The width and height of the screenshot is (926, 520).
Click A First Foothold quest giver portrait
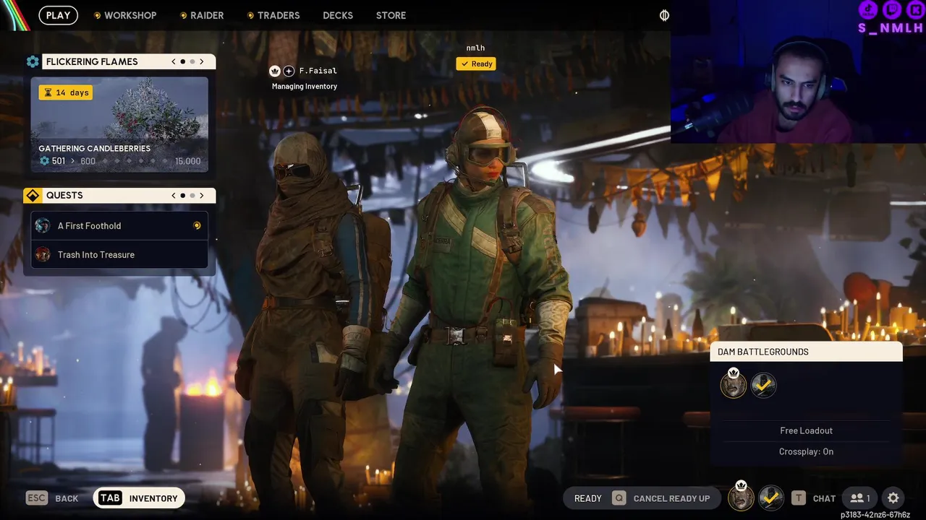[43, 225]
